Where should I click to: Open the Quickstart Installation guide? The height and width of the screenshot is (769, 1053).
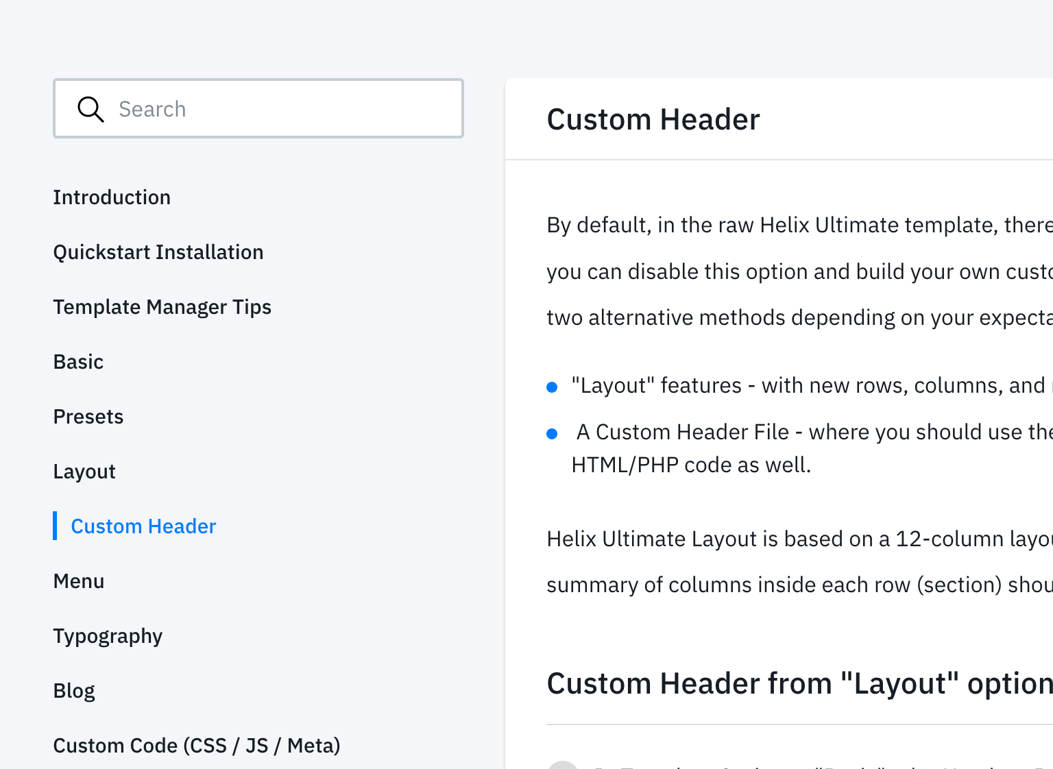coord(158,252)
